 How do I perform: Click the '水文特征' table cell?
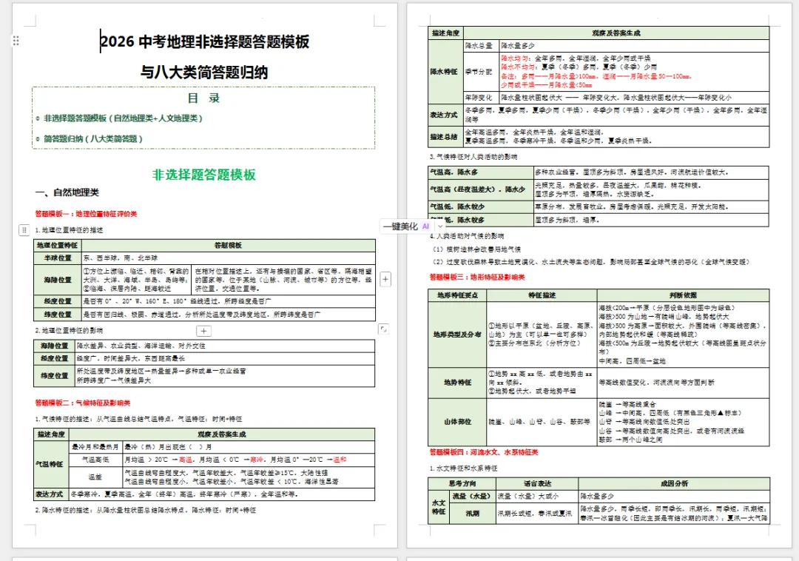point(438,507)
